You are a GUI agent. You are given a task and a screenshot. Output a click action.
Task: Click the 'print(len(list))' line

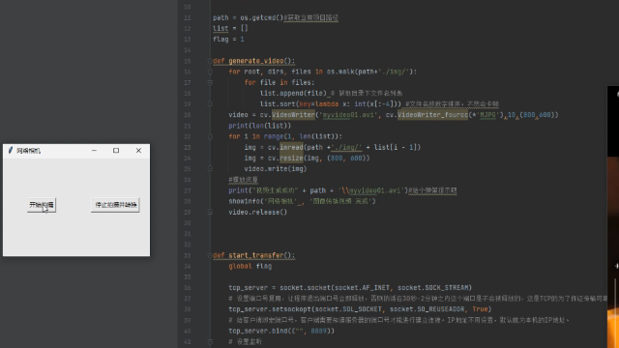click(x=260, y=126)
